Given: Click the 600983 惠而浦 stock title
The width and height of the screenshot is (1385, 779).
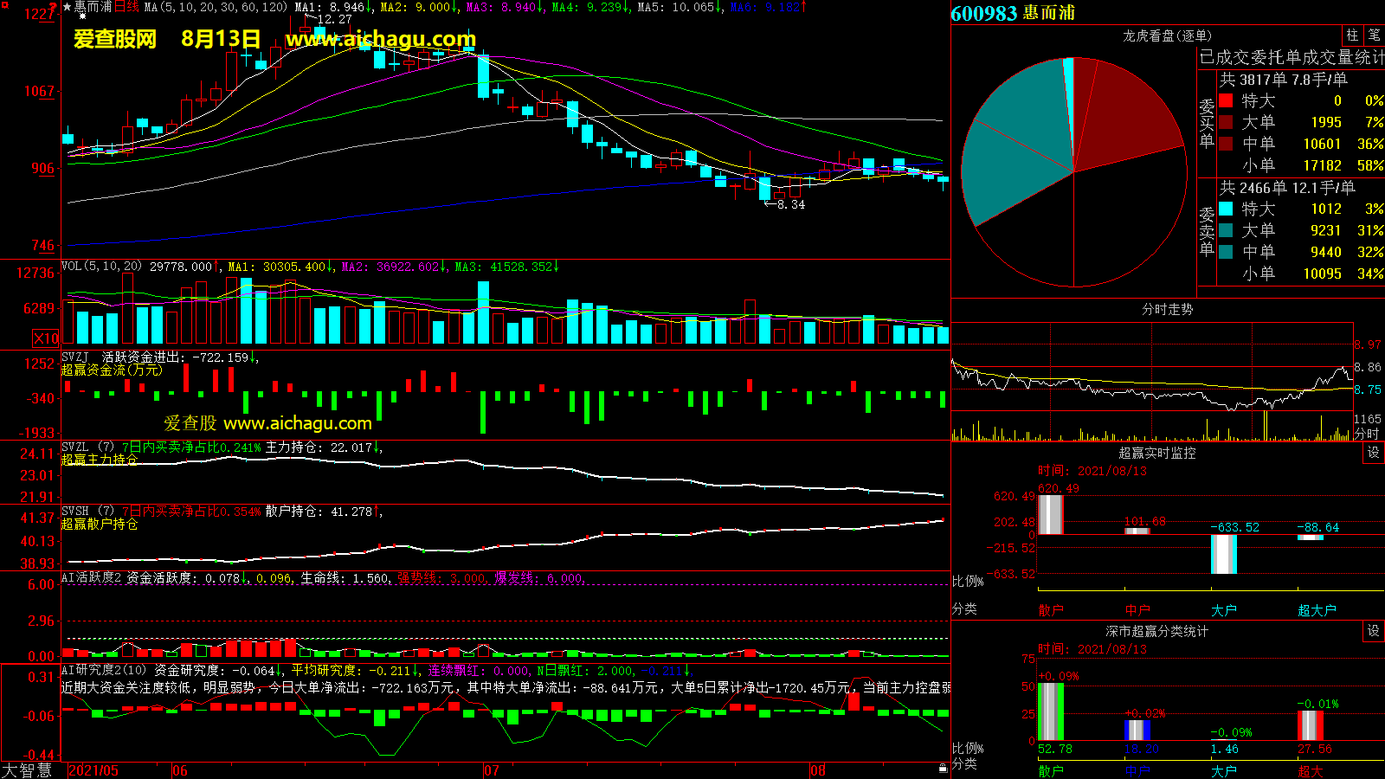Looking at the screenshot, I should click(x=1013, y=13).
